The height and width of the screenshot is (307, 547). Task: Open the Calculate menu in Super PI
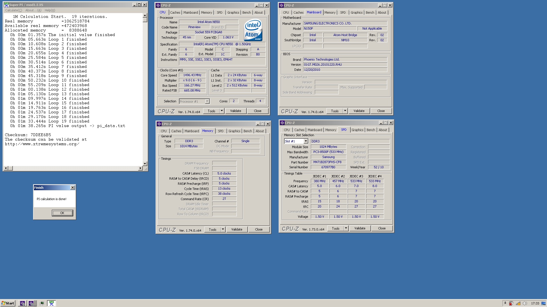(x=13, y=10)
